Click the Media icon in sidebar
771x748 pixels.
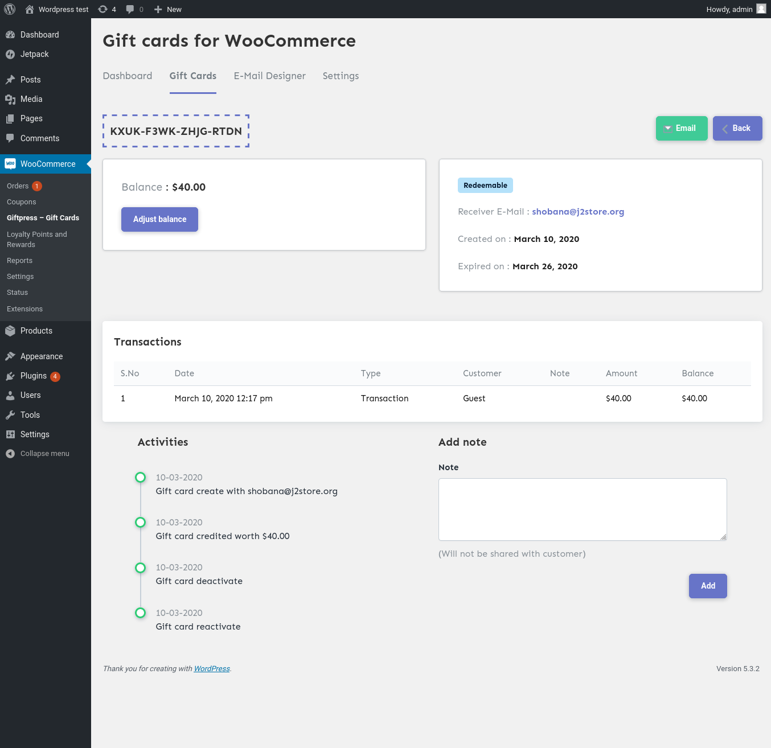coord(10,99)
